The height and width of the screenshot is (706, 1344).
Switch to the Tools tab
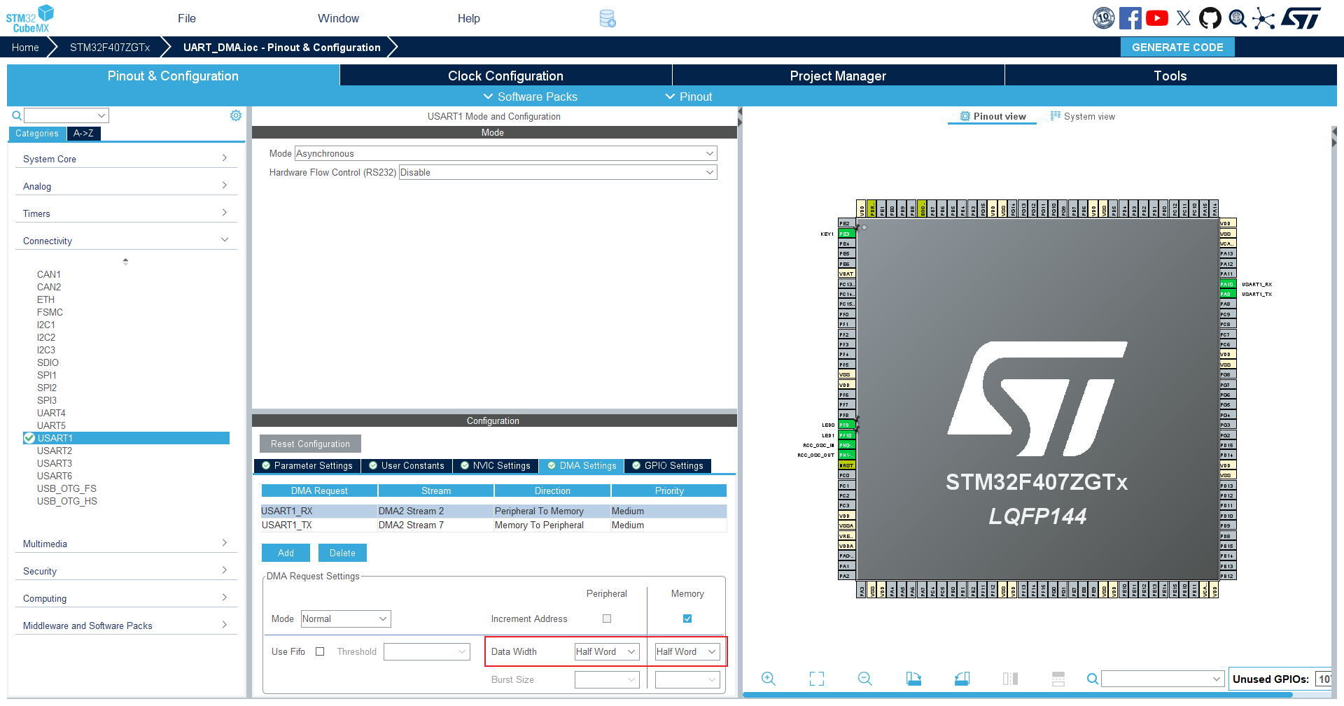(1170, 76)
